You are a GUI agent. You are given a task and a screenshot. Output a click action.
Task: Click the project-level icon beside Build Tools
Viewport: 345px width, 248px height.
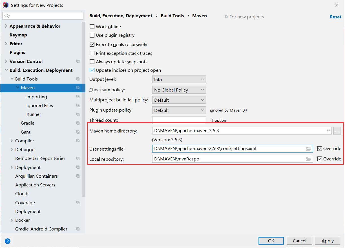(78, 79)
